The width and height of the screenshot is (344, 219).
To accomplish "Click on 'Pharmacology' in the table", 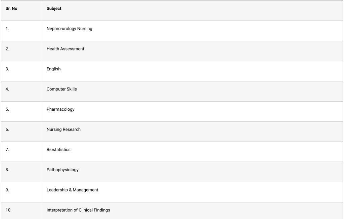I will (60, 109).
